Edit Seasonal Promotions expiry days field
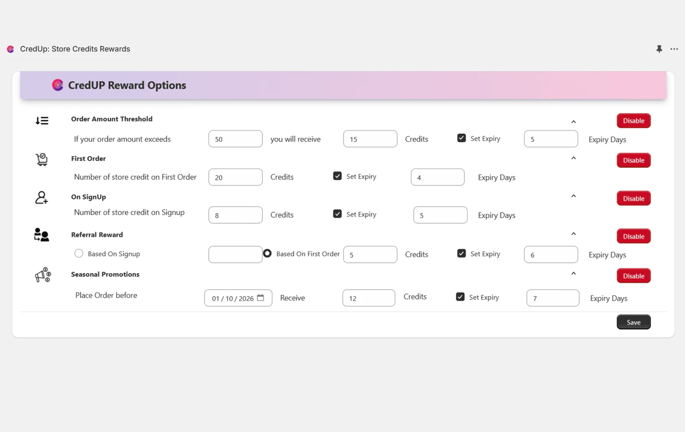This screenshot has width=685, height=432. [553, 298]
